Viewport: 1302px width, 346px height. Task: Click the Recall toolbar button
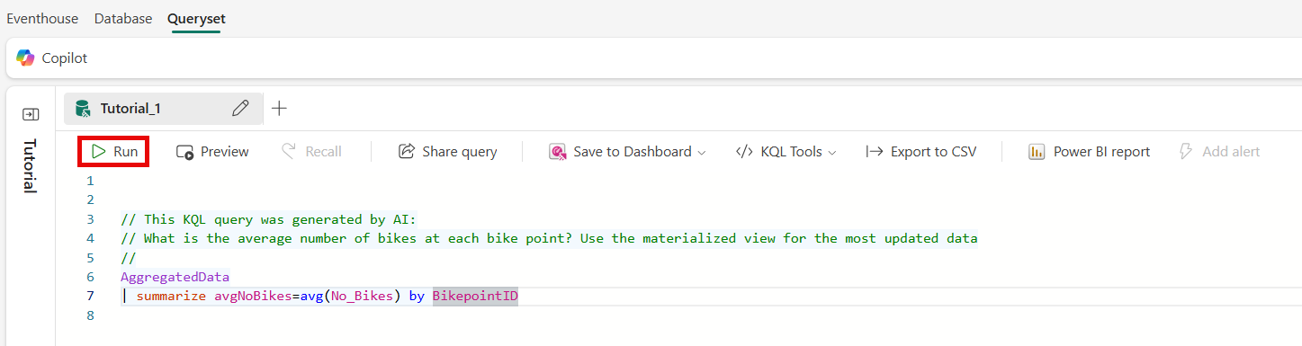[311, 152]
